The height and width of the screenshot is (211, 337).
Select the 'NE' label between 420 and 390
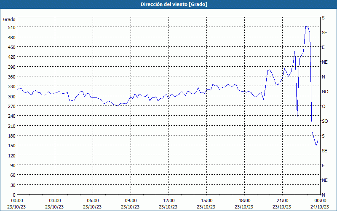tap(324, 62)
